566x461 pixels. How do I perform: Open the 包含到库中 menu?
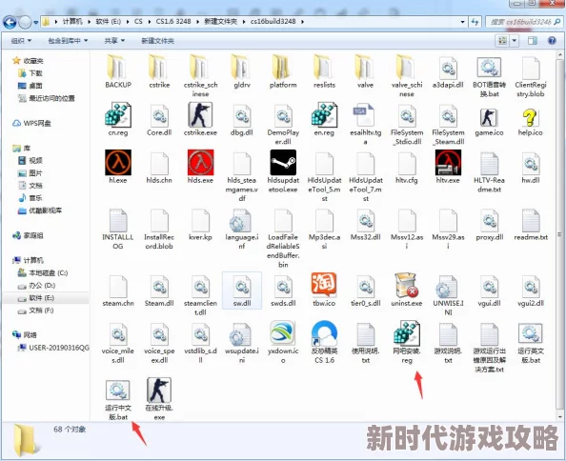68,41
